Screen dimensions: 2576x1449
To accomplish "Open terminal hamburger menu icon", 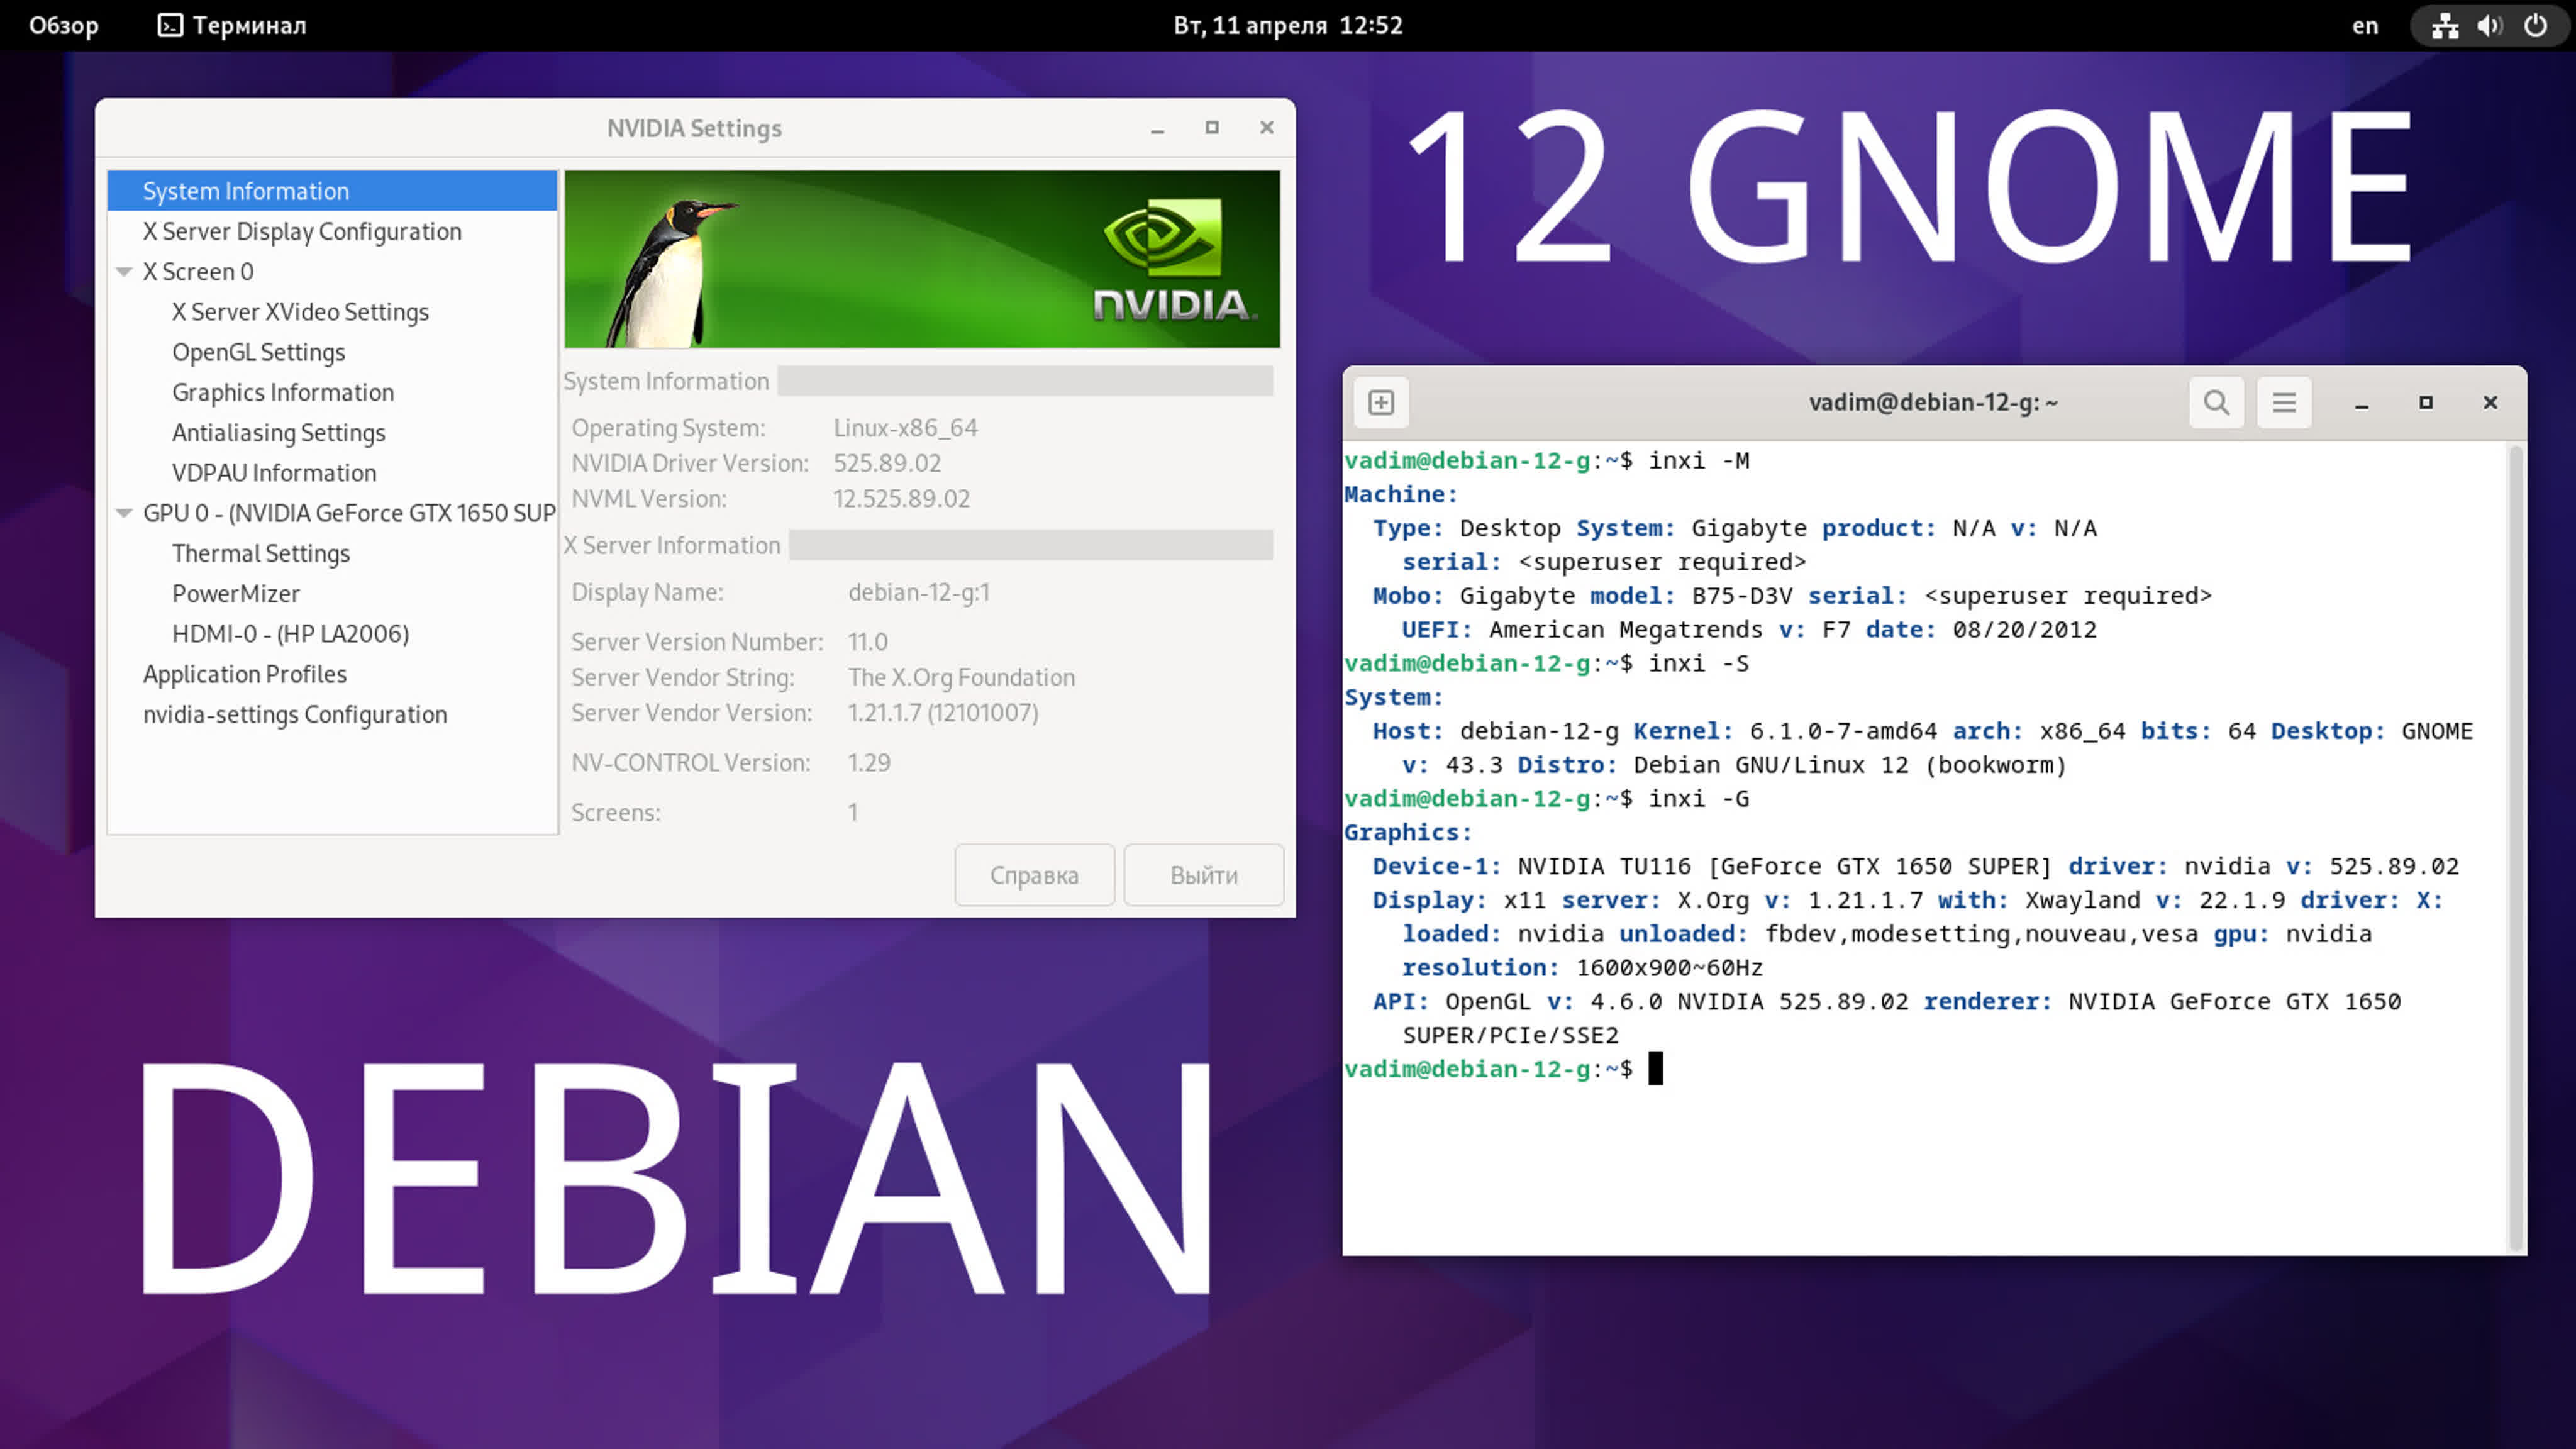I will (x=2284, y=402).
